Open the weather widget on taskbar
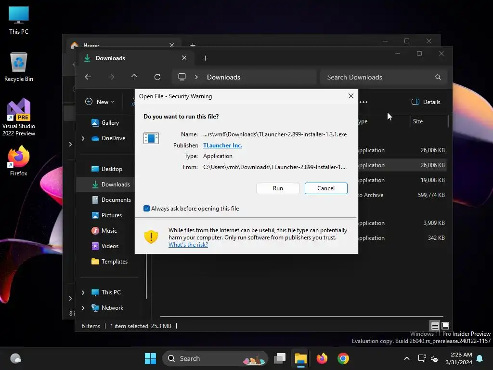The image size is (493, 370). [15, 358]
